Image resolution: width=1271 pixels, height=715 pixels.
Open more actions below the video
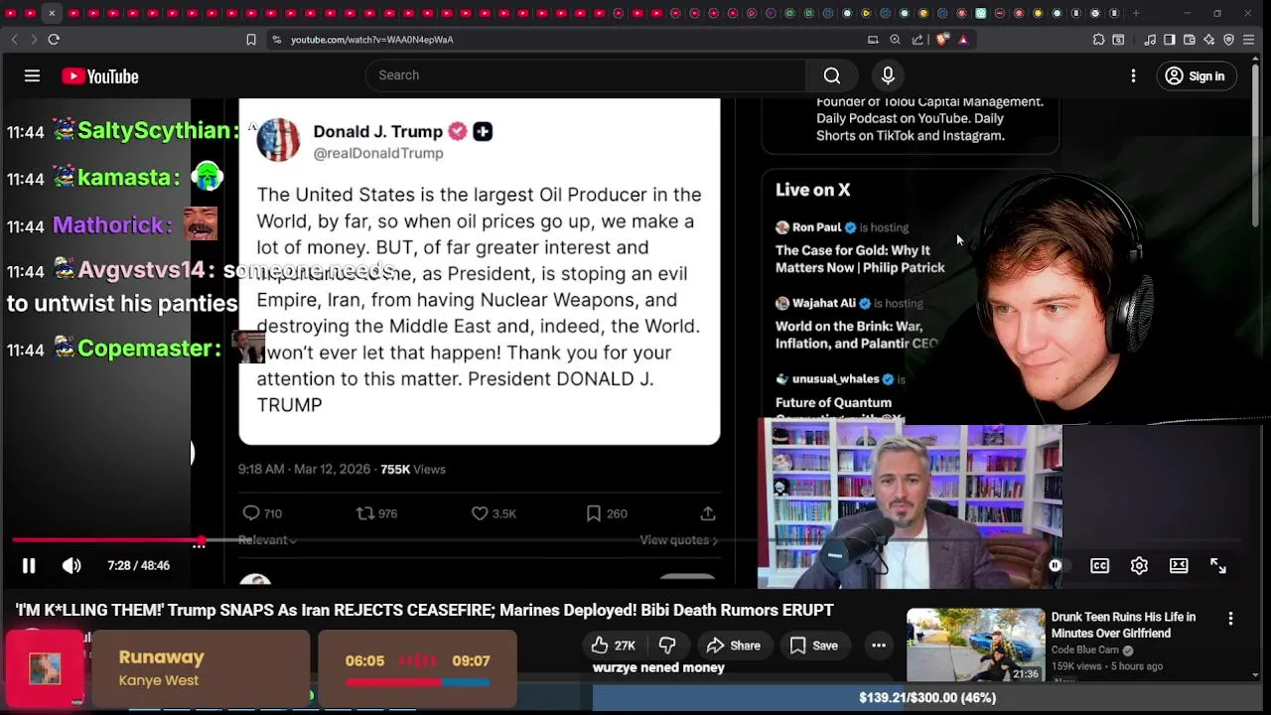[x=879, y=645]
